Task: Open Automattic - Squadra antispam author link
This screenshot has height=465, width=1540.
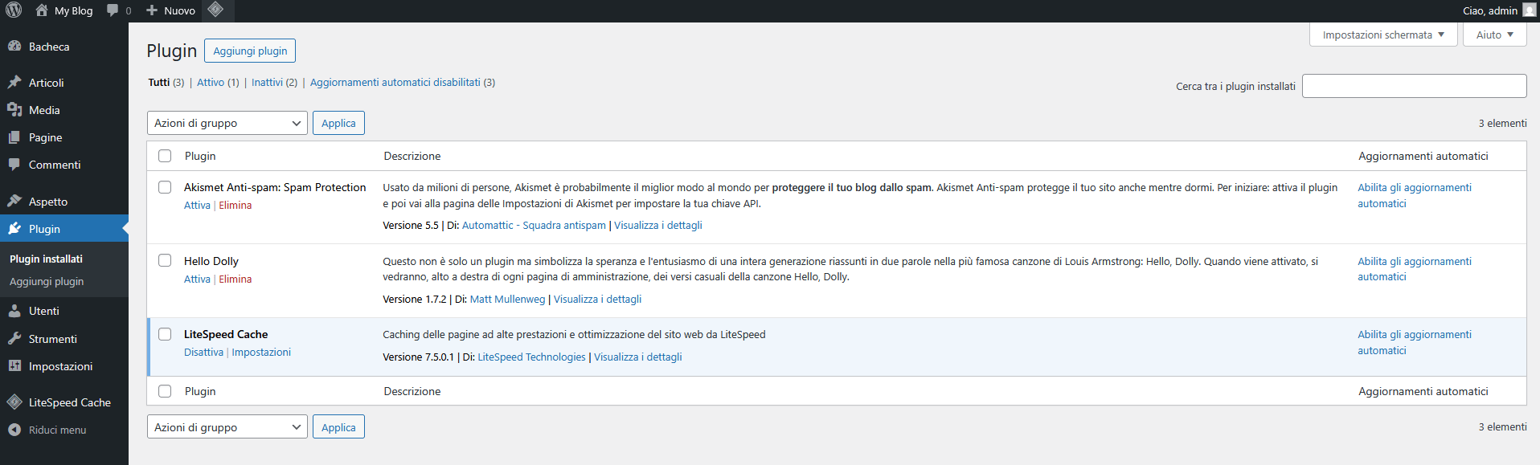Action: pyautogui.click(x=534, y=226)
